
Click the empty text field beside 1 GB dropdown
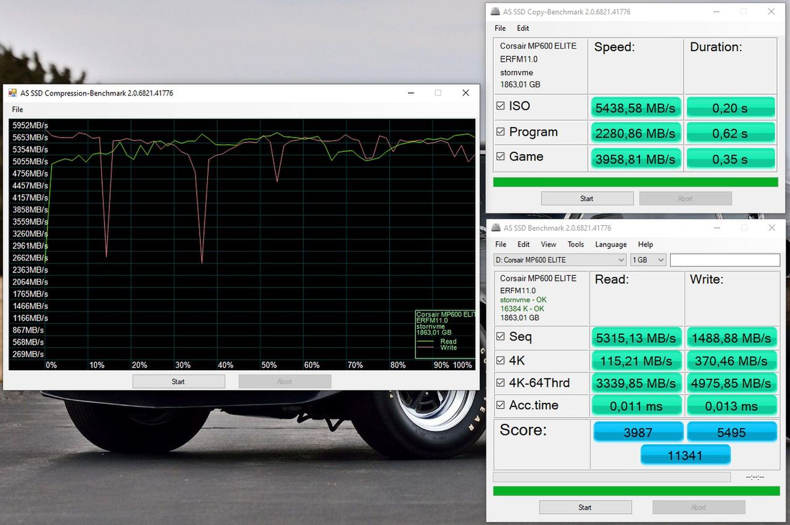724,260
